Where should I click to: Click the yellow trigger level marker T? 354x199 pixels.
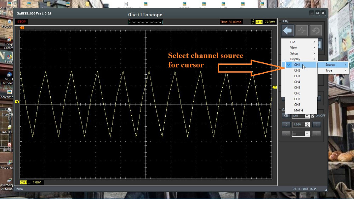[275, 87]
